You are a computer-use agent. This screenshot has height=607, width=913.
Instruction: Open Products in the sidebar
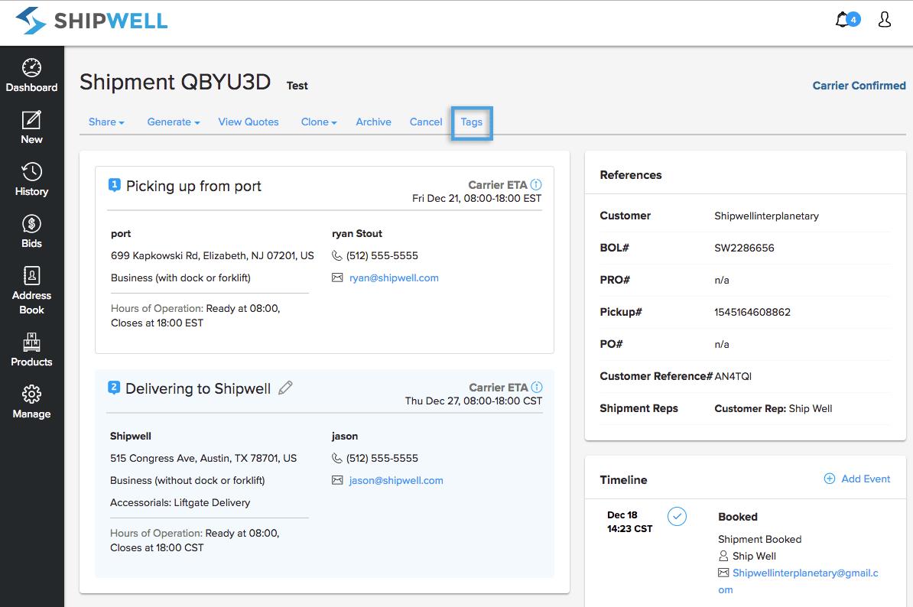[x=31, y=342]
